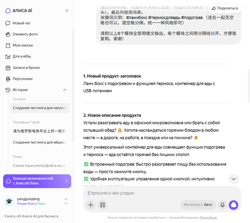This screenshot has width=250, height=223.
Task: Click the Записи и брони calendar icon
Action: pos(8,68)
